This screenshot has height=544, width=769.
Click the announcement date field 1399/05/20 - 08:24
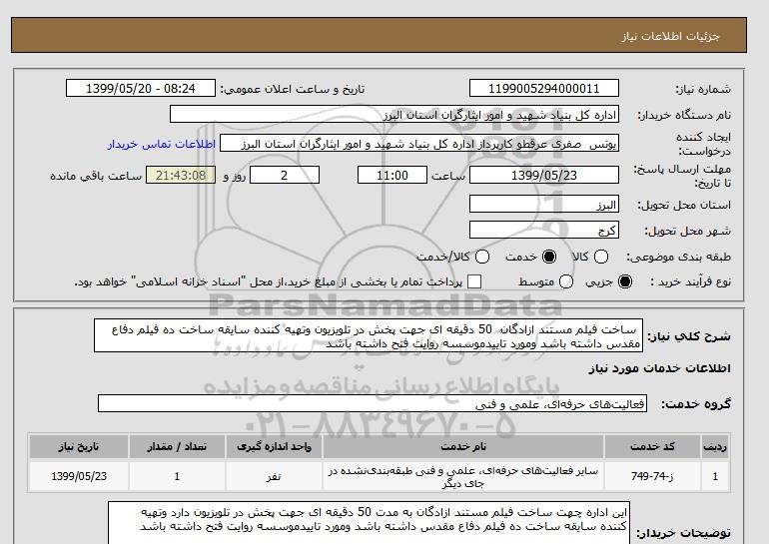click(x=141, y=88)
